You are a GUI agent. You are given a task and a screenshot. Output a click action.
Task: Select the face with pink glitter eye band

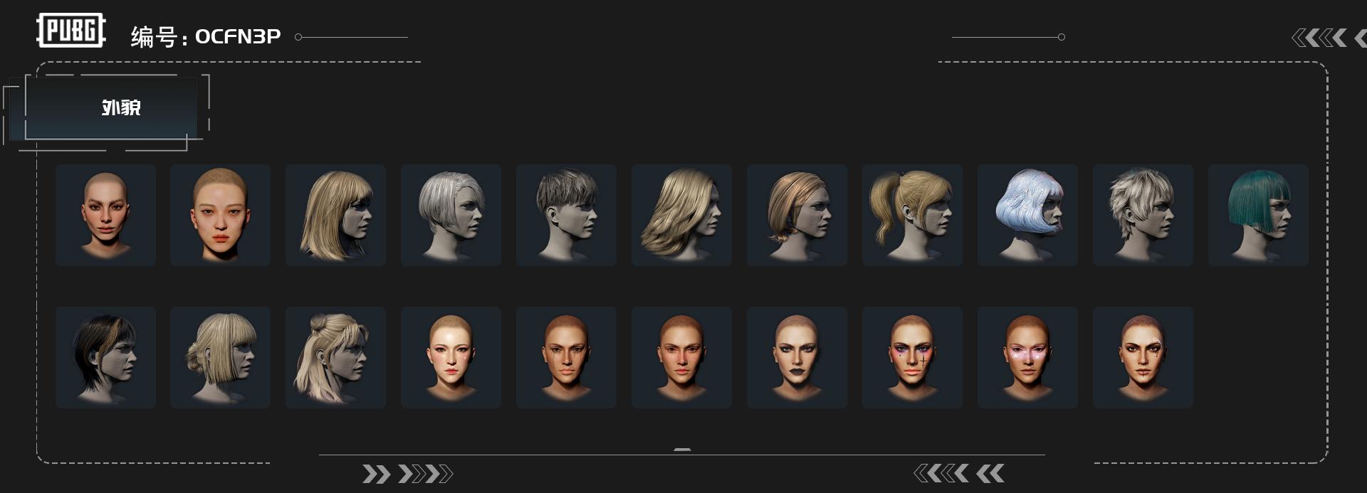pos(1027,357)
